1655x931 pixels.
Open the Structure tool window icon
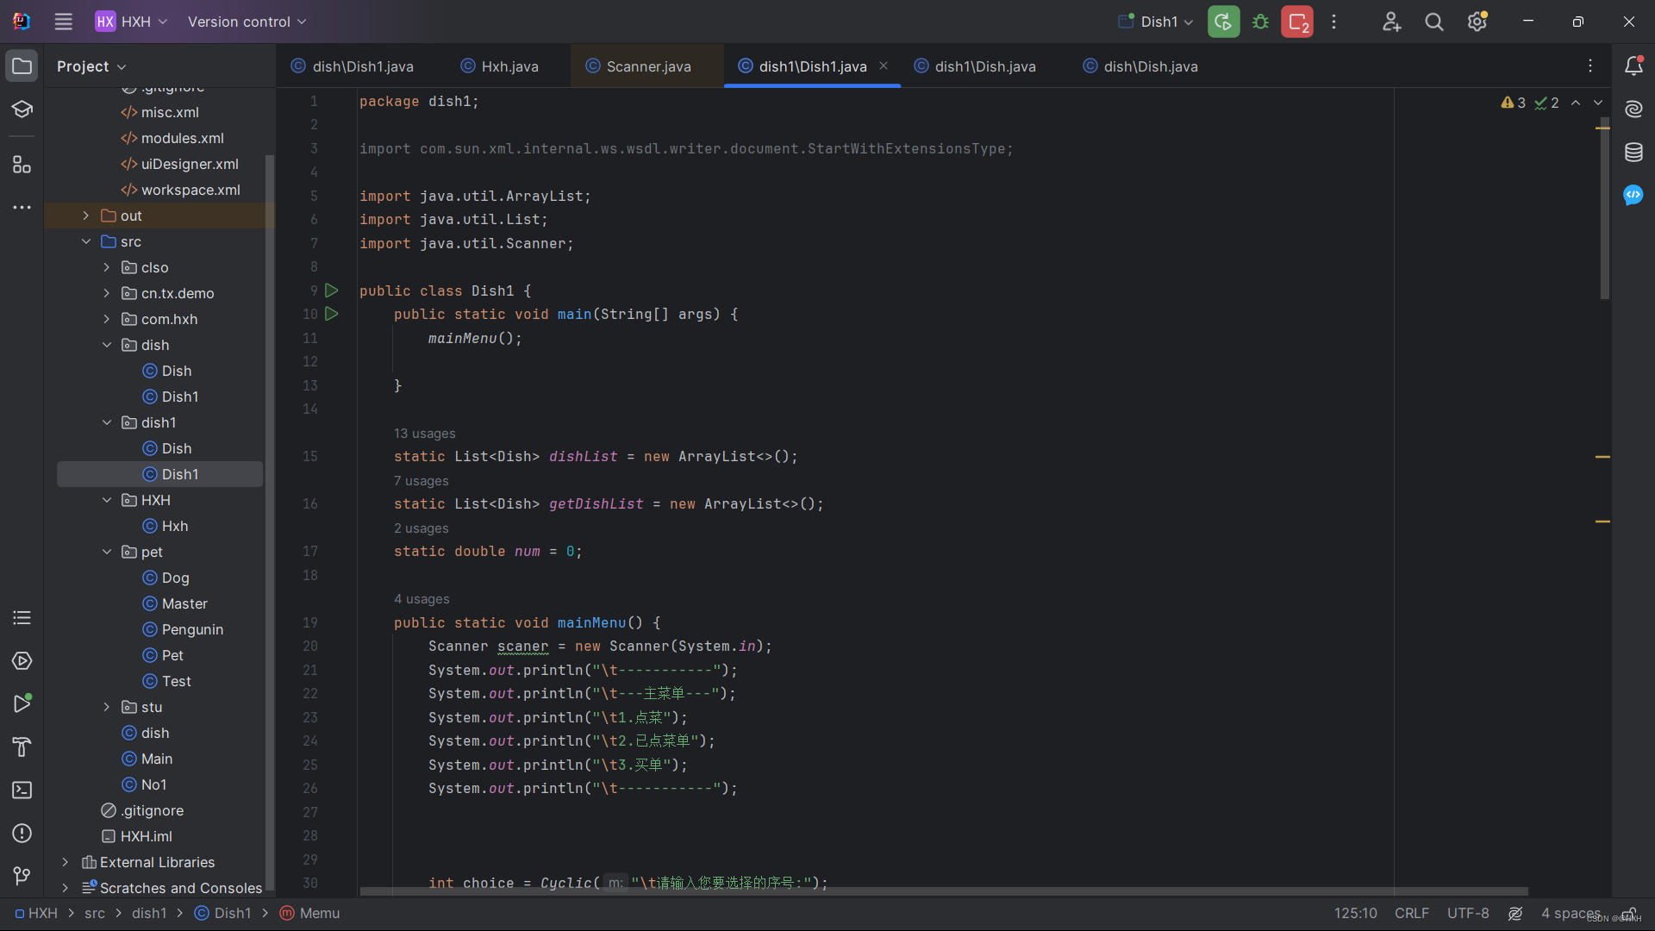point(22,165)
